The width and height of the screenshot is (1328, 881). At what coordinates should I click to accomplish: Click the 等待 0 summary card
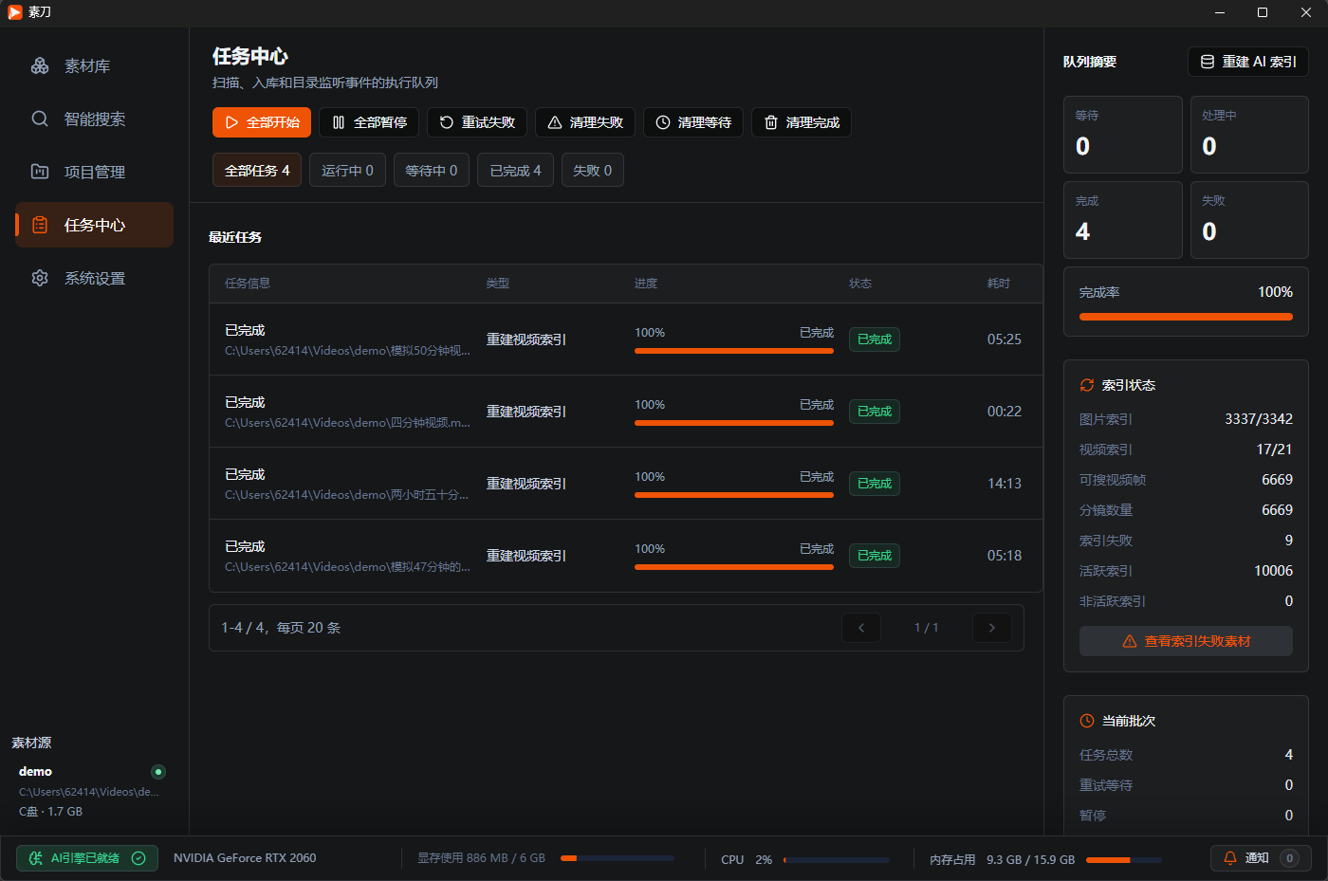[1123, 135]
